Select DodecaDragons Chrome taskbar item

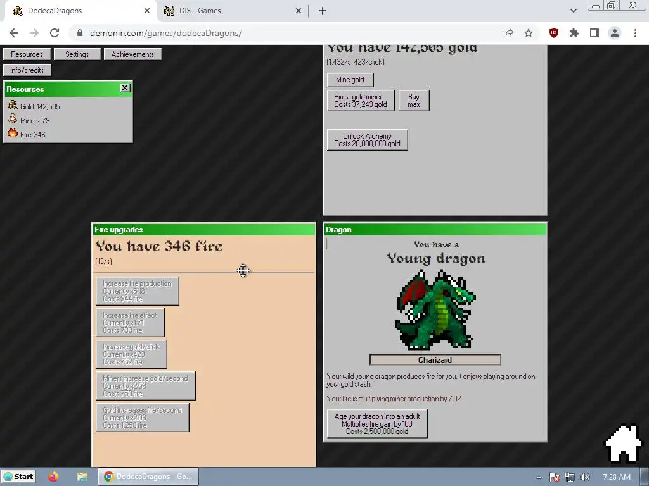tap(148, 477)
